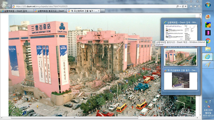Open Favorites with the star icon
This screenshot has height=134, width=214.
click(195, 6)
